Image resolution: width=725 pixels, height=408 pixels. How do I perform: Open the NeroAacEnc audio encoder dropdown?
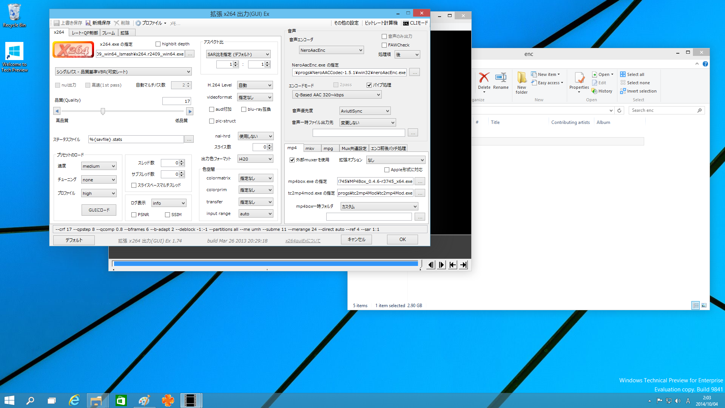pos(332,50)
